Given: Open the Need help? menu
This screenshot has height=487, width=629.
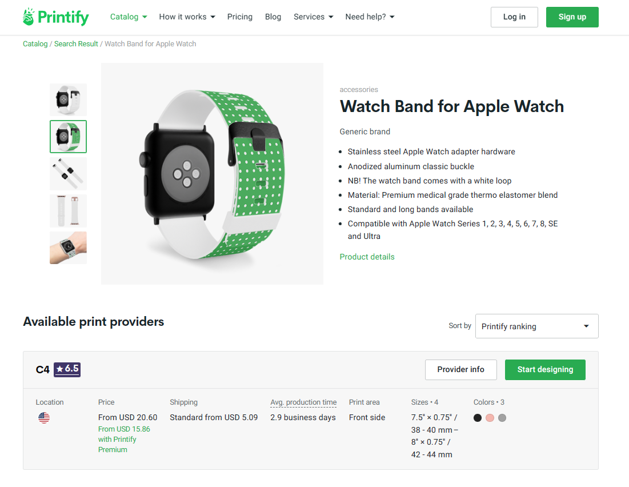Looking at the screenshot, I should tap(370, 17).
